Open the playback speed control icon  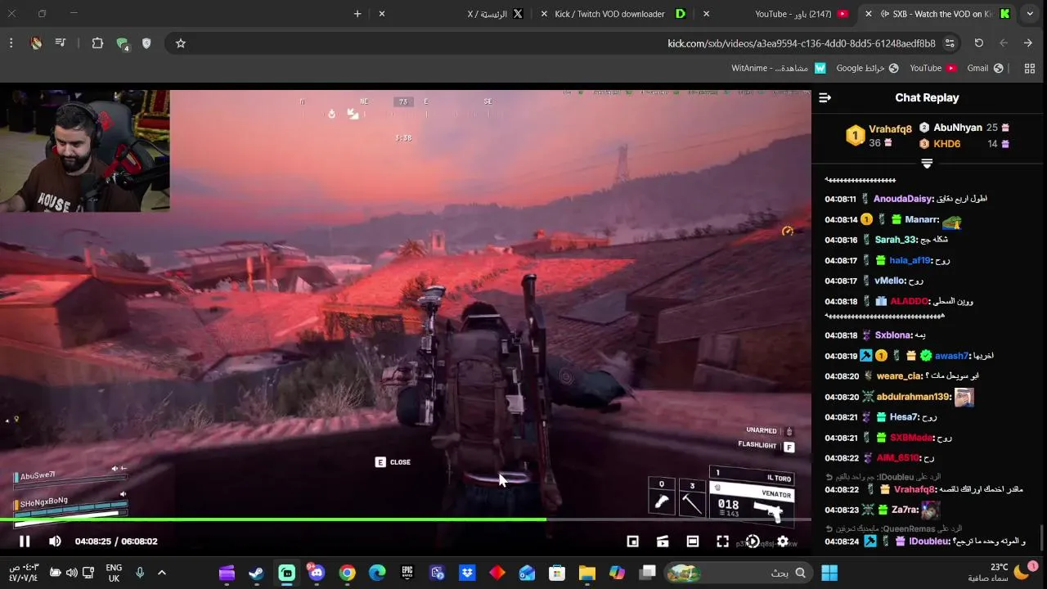coord(753,542)
